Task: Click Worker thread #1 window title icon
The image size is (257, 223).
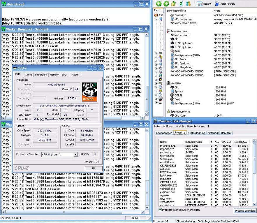Action: [x=3, y=29]
